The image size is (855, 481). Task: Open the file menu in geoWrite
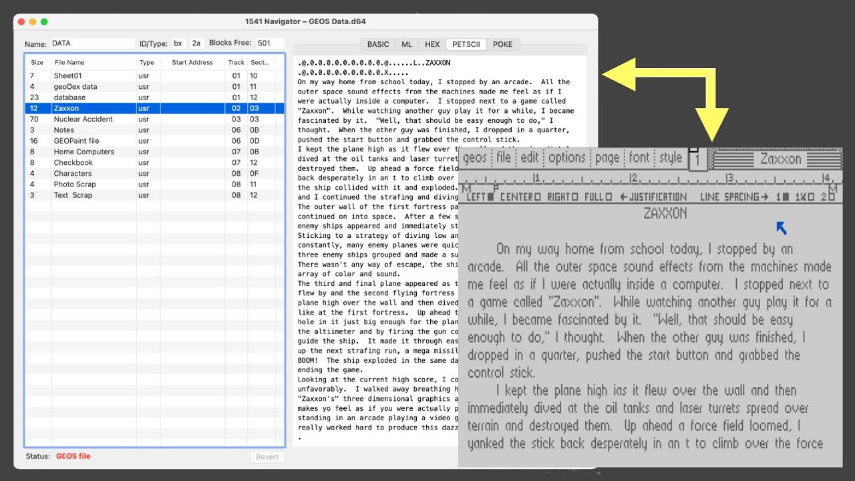pyautogui.click(x=504, y=158)
